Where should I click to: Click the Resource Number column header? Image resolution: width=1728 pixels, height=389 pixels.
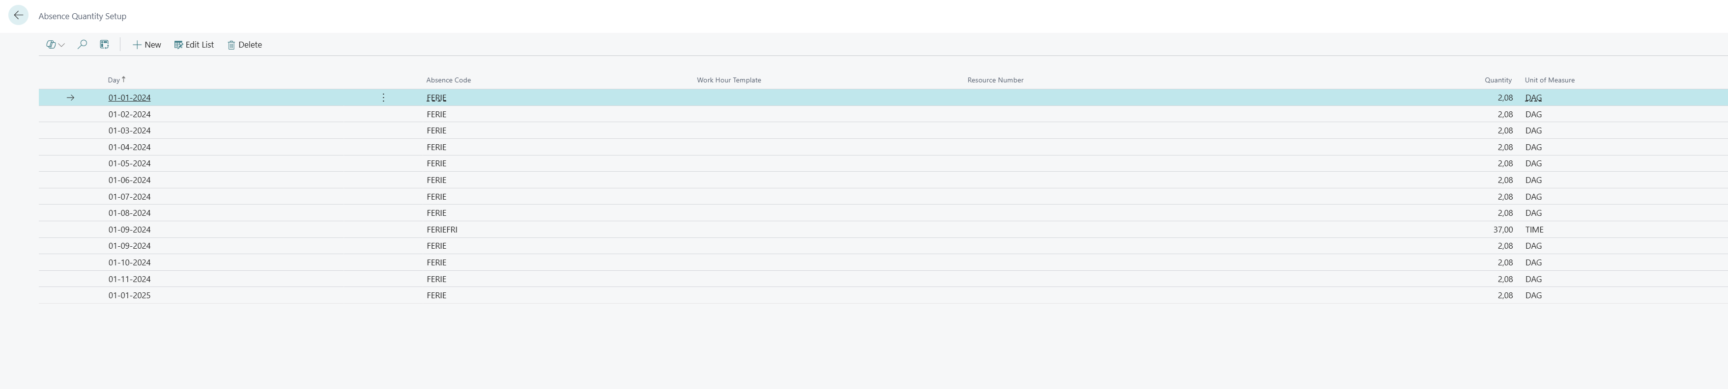995,79
